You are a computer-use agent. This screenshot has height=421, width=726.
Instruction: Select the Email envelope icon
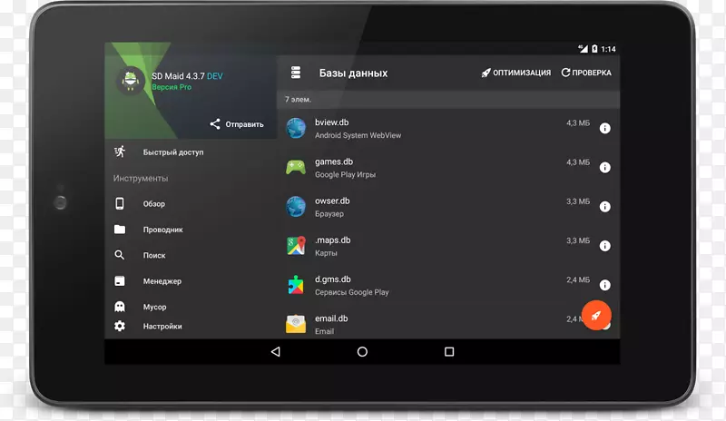tap(296, 324)
